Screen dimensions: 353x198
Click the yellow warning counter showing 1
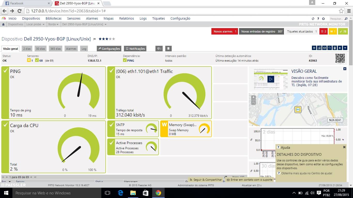pyautogui.click(x=333, y=31)
